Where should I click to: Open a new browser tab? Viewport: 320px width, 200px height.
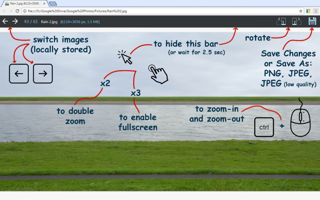click(x=53, y=3)
